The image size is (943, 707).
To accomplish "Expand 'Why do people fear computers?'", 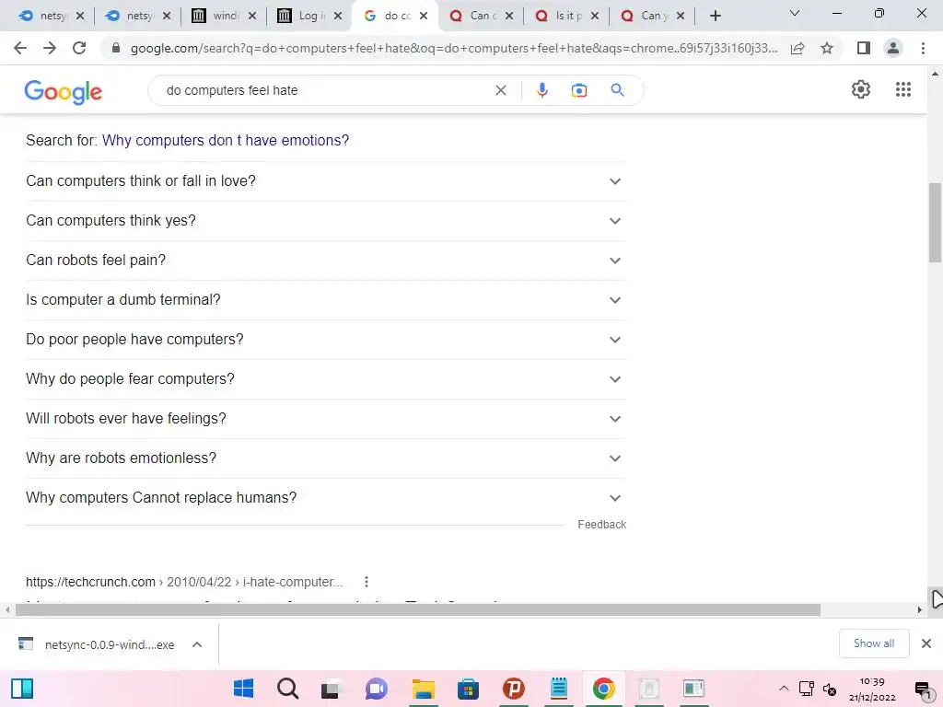I will 326,379.
